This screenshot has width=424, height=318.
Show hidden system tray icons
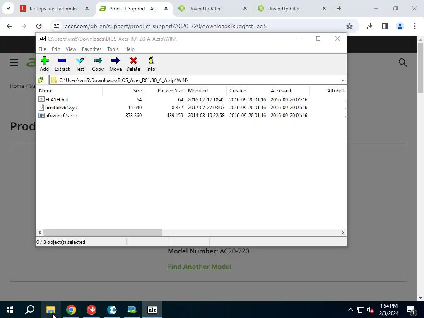[350, 310]
